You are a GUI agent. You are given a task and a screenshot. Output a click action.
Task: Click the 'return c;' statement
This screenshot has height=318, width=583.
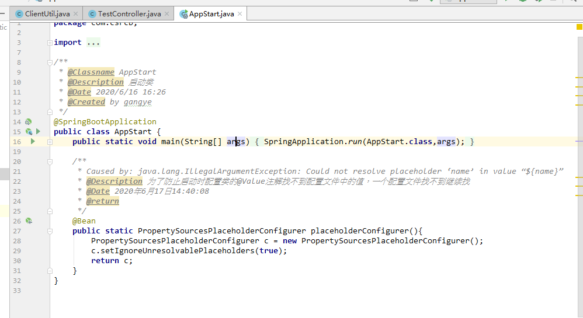pos(112,261)
